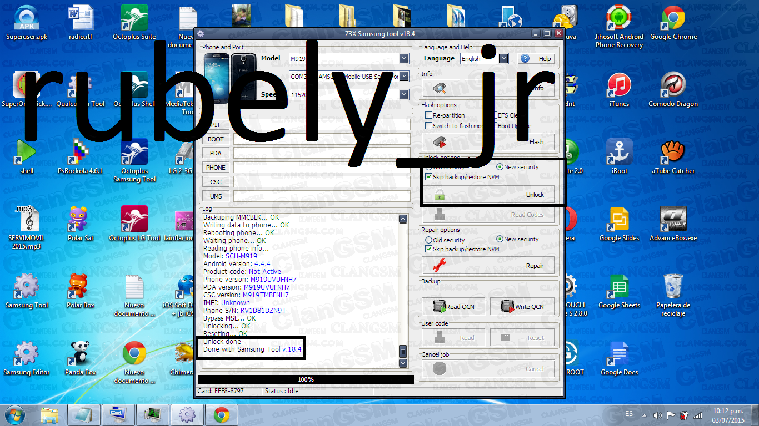The image size is (759, 426).
Task: Click the gear app in taskbar
Action: 187,415
